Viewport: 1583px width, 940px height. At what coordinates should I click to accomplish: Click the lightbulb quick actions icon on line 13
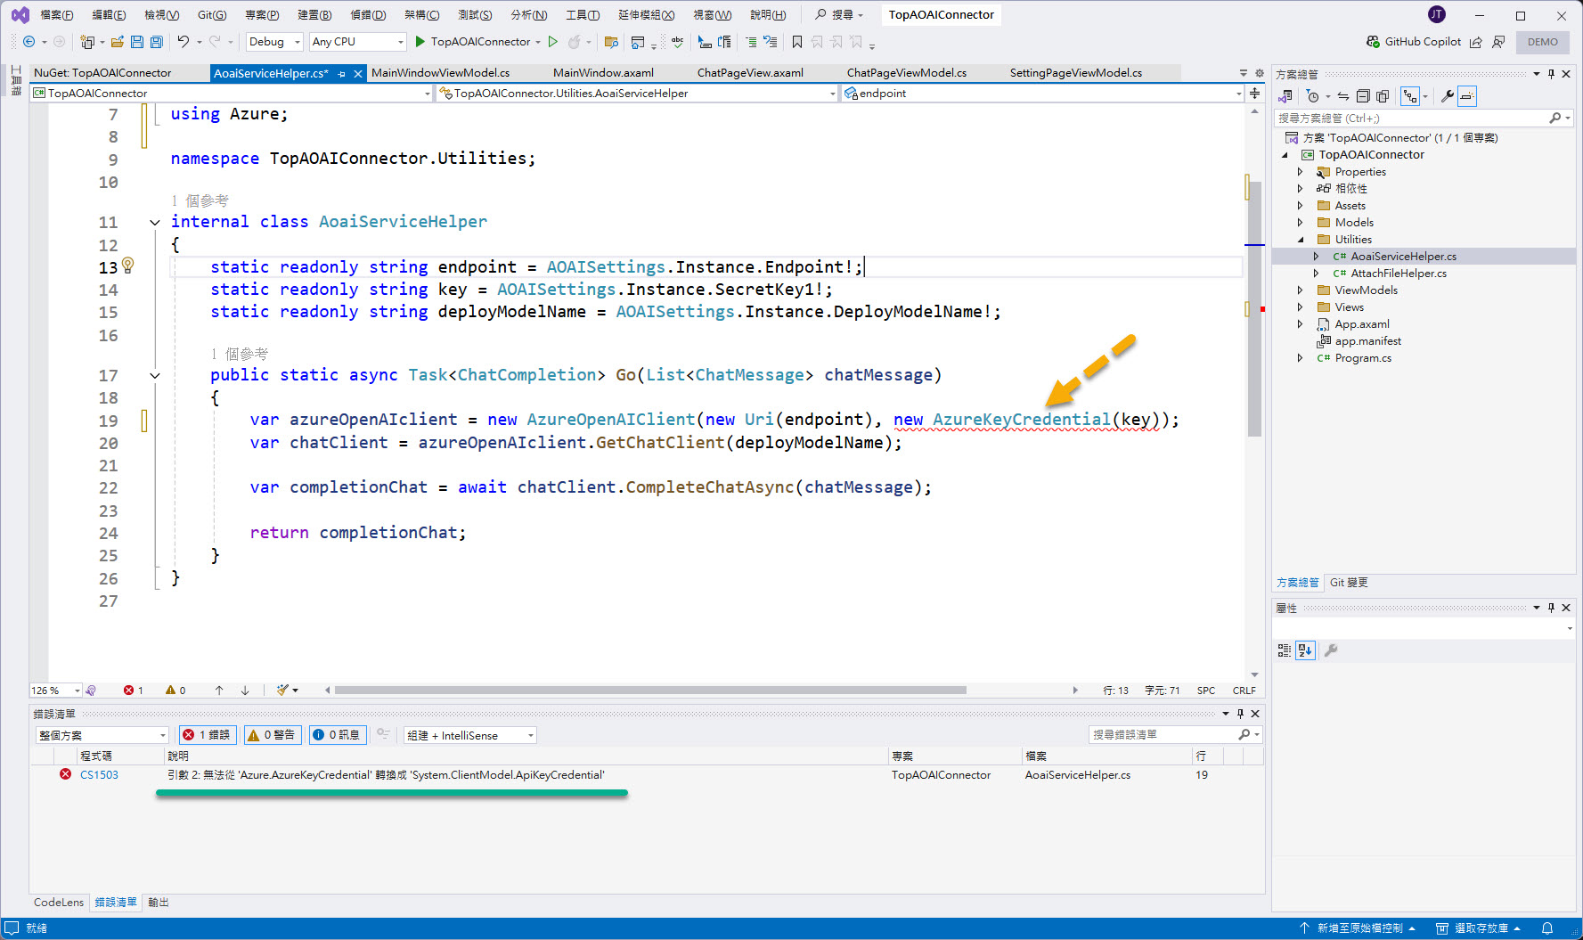[x=128, y=266]
